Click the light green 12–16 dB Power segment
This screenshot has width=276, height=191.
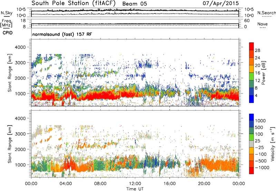tap(252, 76)
